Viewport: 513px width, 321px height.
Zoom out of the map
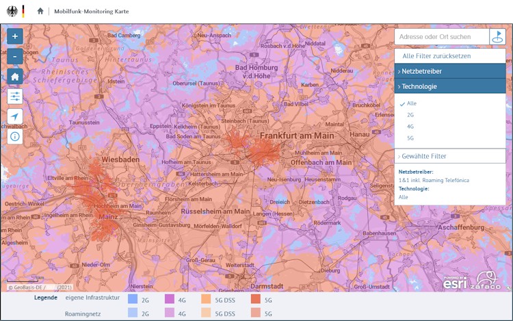coord(15,56)
